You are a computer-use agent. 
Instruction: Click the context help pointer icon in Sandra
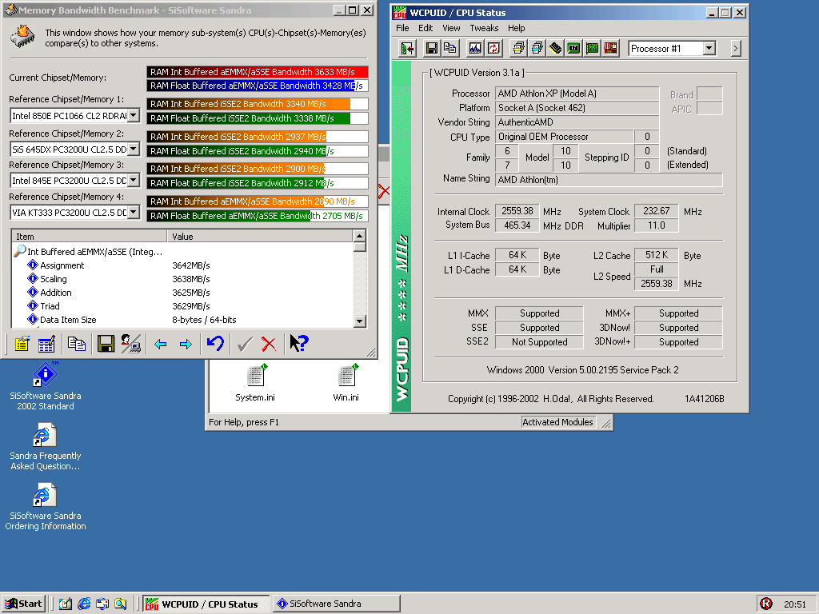point(298,344)
